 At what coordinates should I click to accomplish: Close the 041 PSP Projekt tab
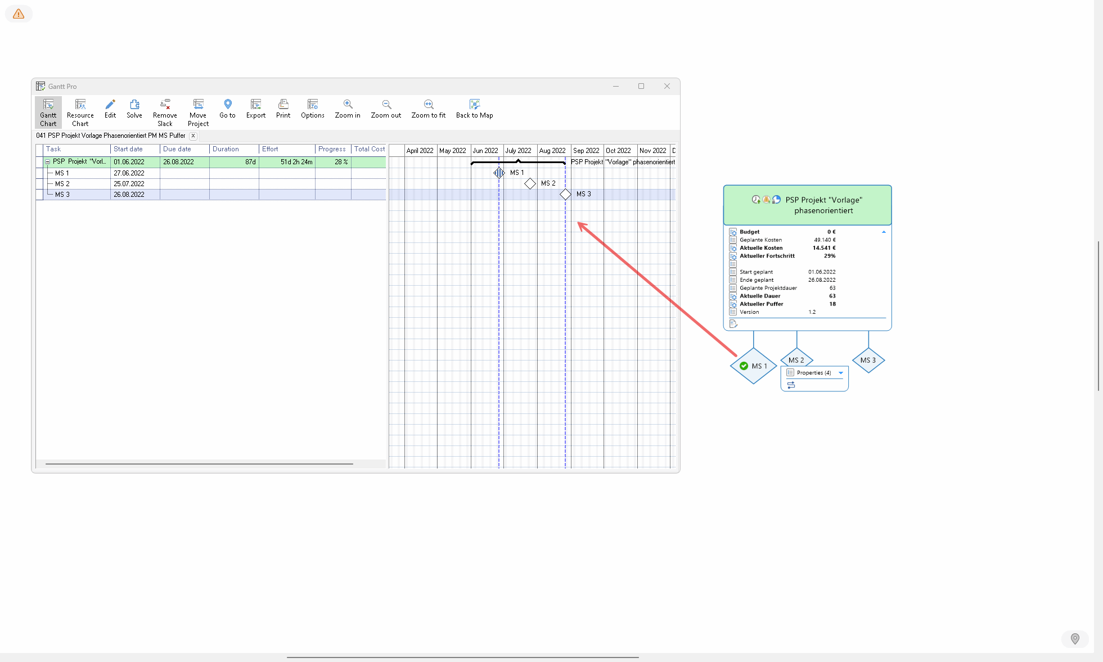(x=193, y=136)
